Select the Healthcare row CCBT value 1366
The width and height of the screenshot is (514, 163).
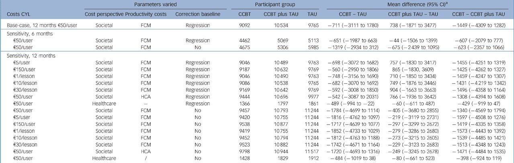246,103
